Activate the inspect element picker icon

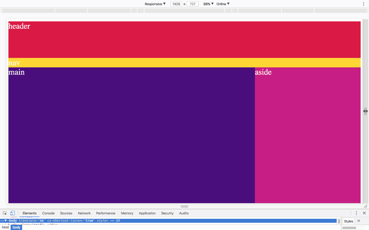pos(5,213)
